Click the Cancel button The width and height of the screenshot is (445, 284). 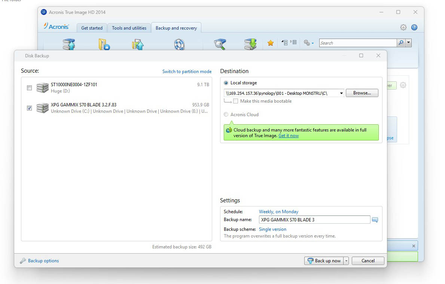(368, 261)
